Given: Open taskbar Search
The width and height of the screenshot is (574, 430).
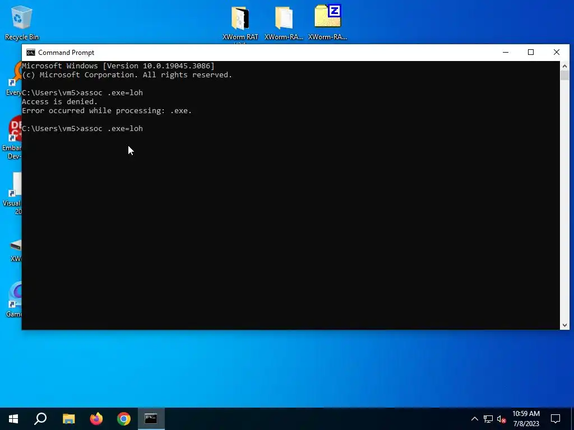Looking at the screenshot, I should (x=40, y=419).
